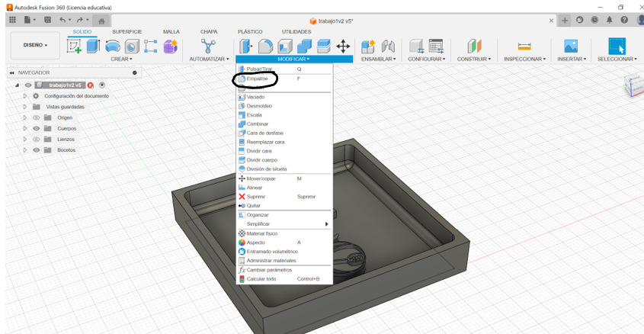Select the Joint tool
This screenshot has width=644, height=334.
coord(388,46)
